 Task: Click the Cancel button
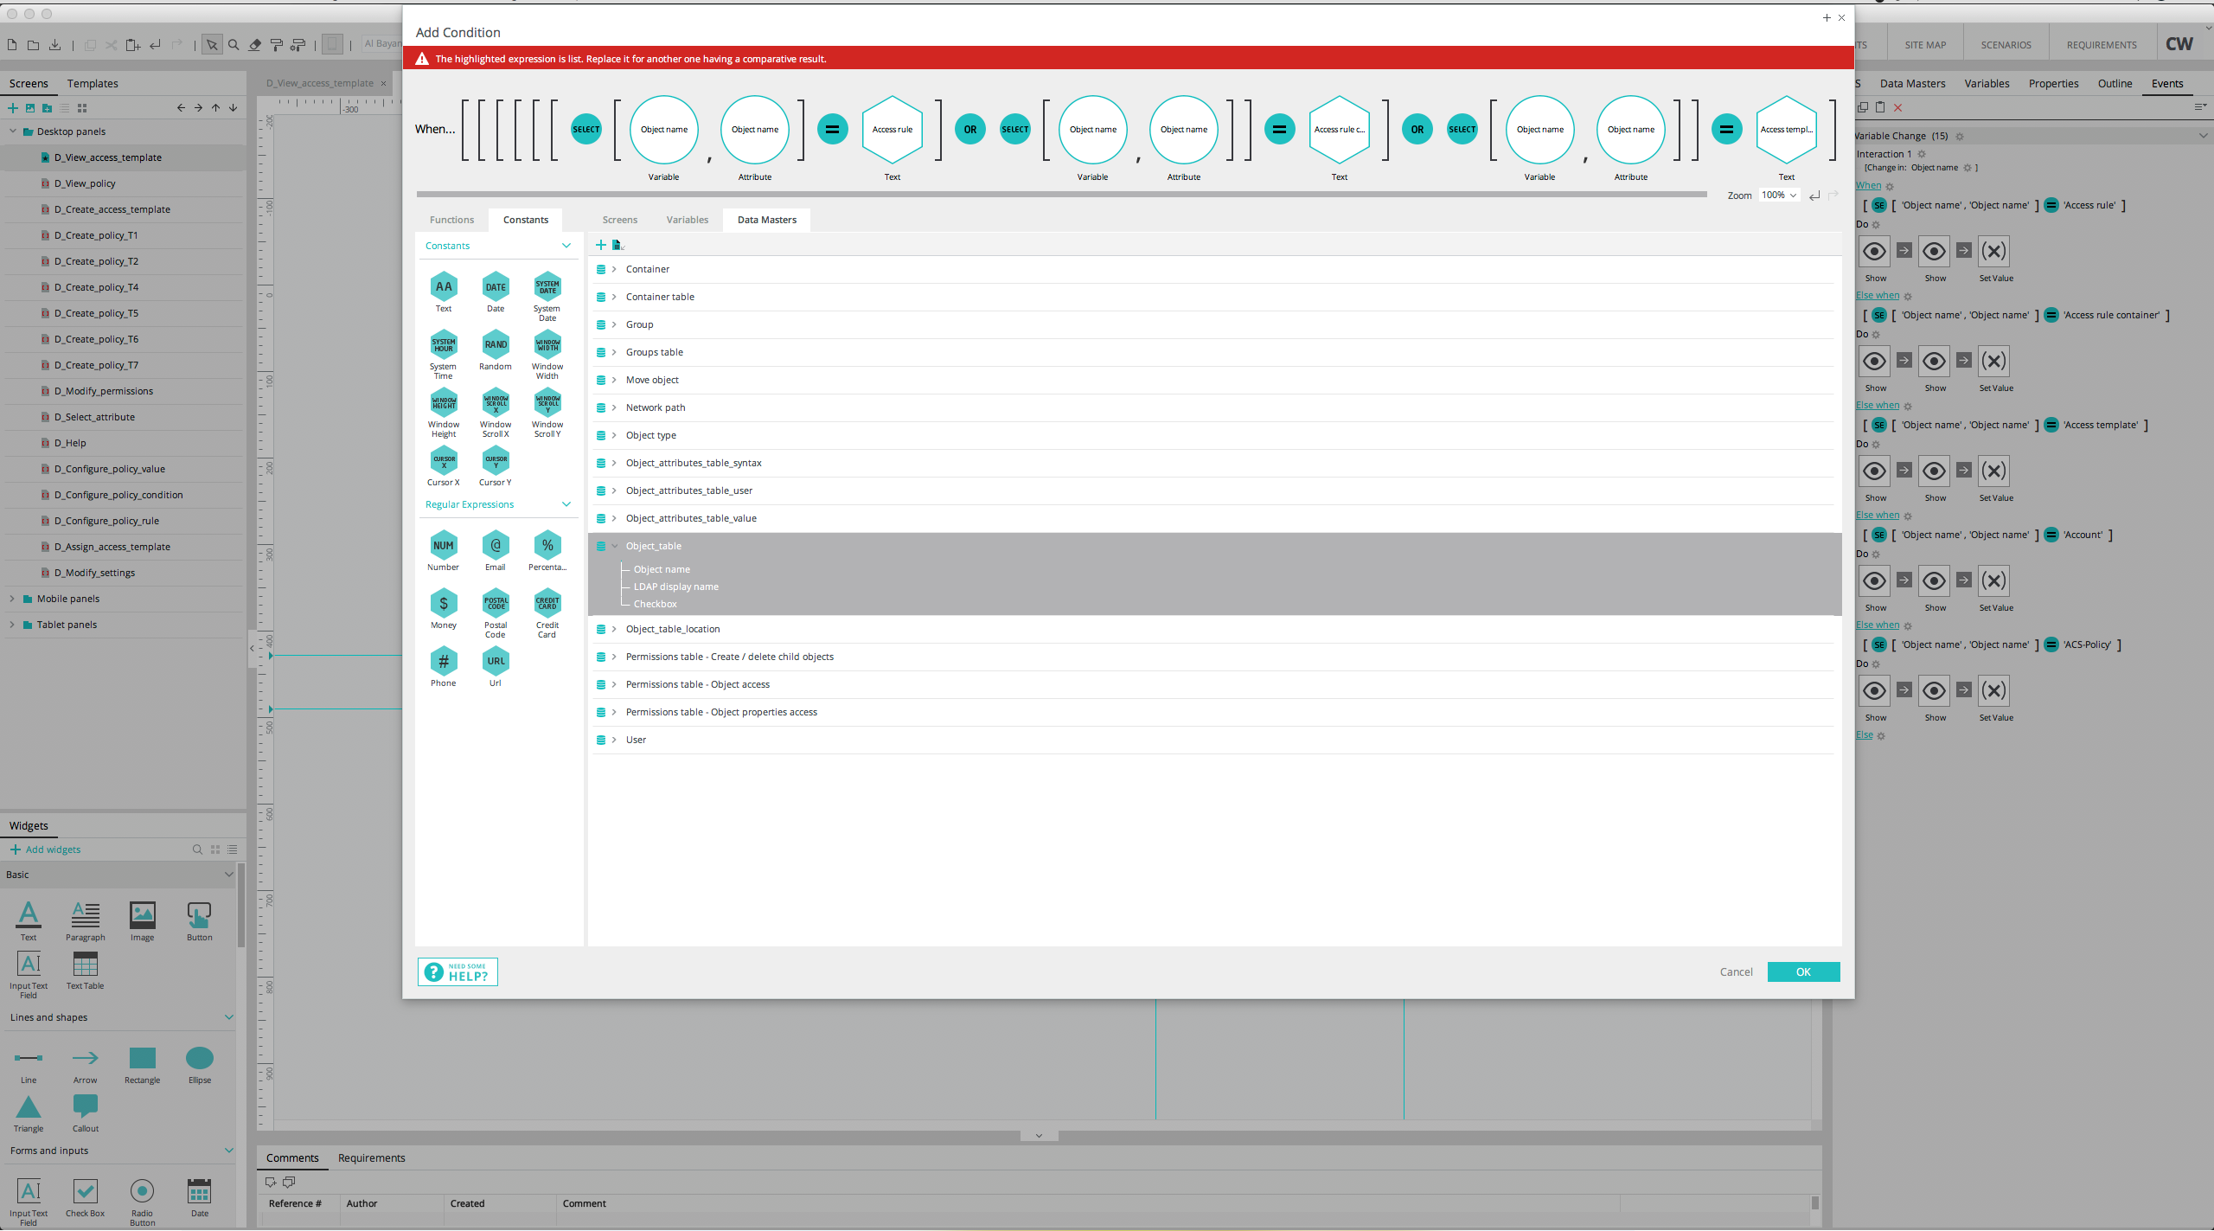(x=1736, y=972)
